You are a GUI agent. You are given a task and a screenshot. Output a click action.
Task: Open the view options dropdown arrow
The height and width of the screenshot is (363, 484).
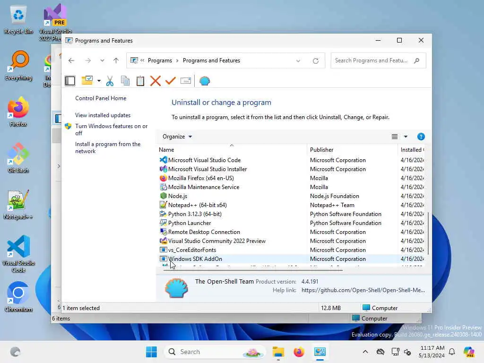click(406, 137)
